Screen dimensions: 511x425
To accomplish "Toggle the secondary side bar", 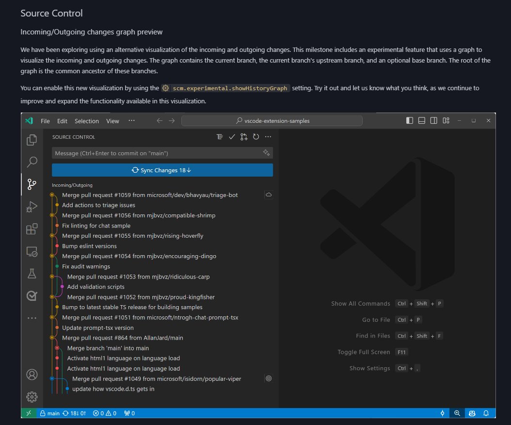I will pos(434,121).
